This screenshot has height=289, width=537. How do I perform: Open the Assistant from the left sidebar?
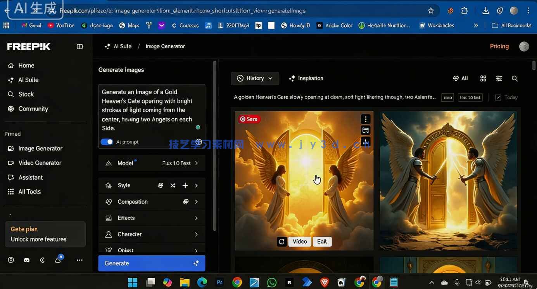(x=31, y=177)
